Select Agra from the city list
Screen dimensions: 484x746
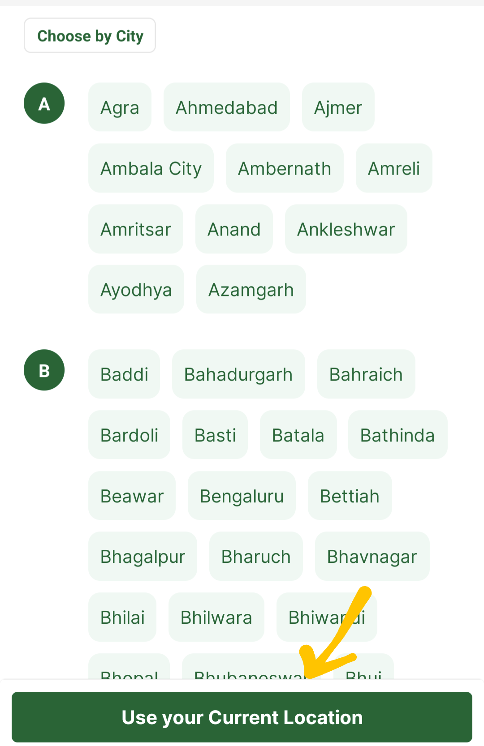(x=120, y=107)
